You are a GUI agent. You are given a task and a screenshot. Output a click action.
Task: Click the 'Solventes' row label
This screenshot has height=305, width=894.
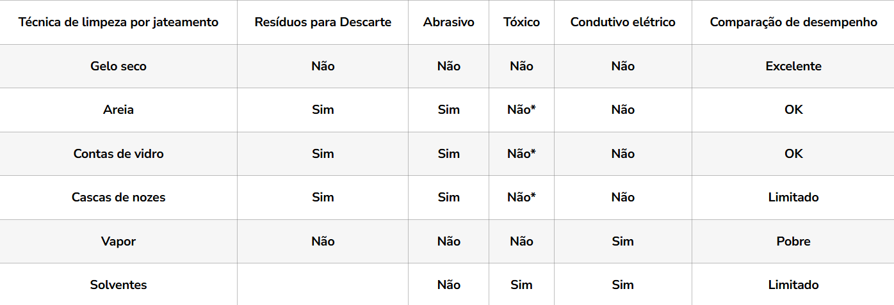118,285
